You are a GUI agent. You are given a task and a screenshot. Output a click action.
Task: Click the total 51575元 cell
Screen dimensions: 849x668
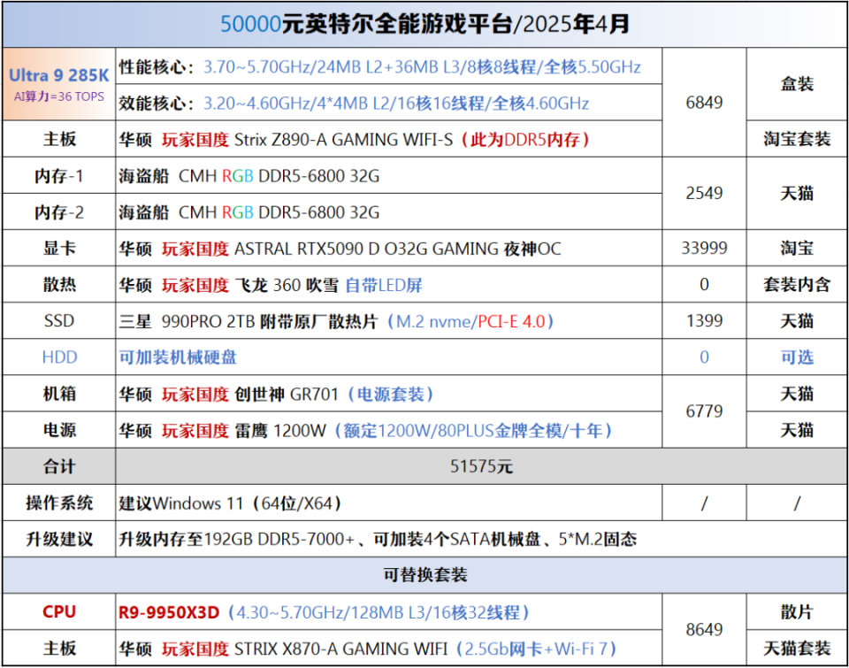pyautogui.click(x=481, y=466)
